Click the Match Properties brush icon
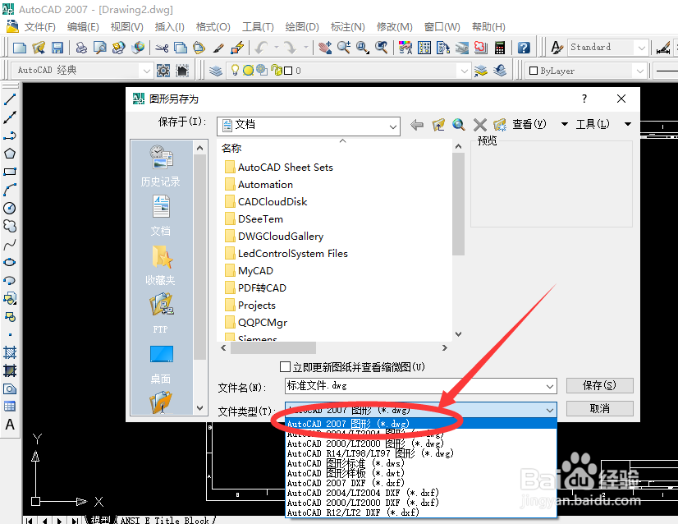The width and height of the screenshot is (678, 524). click(x=218, y=47)
